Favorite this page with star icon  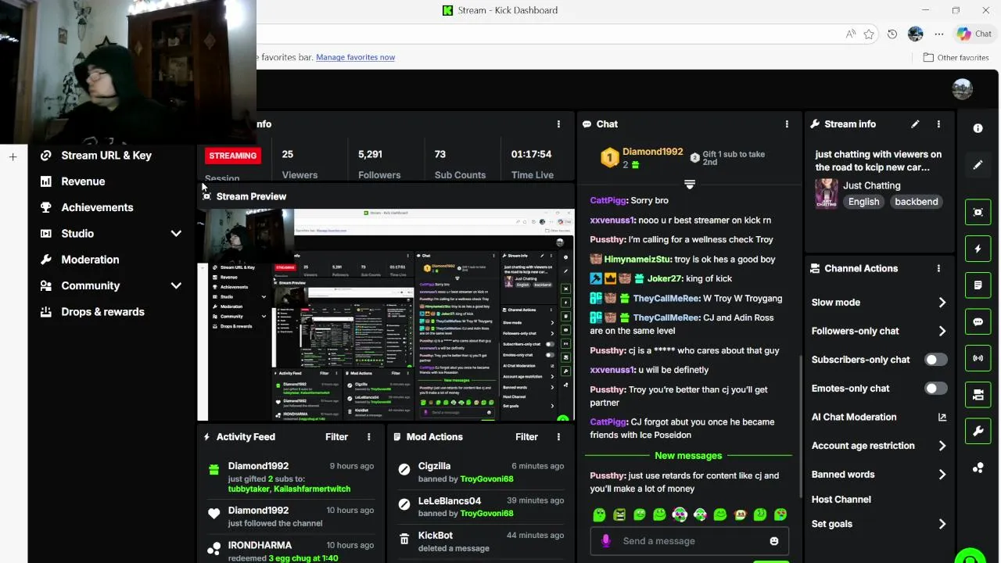(x=869, y=34)
